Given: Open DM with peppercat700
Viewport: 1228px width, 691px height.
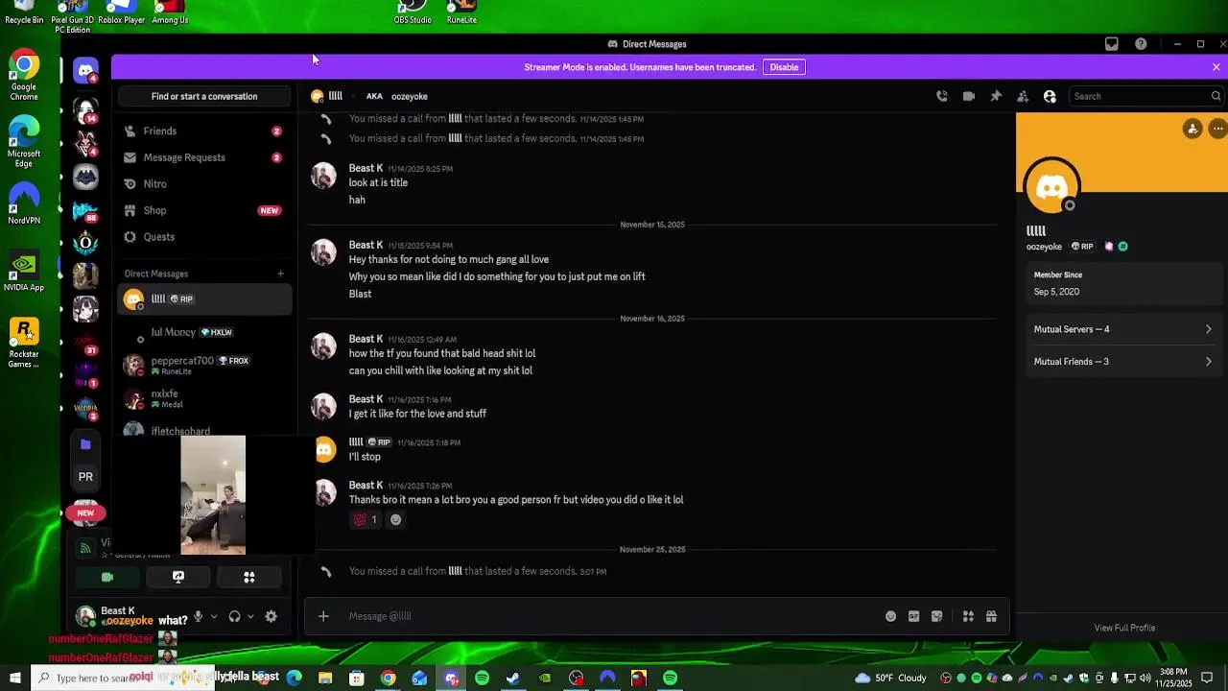Looking at the screenshot, I should [204, 366].
